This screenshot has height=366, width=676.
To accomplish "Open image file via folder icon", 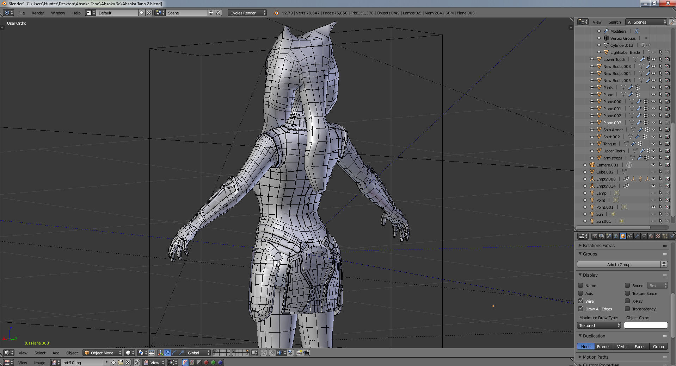I will click(x=121, y=362).
